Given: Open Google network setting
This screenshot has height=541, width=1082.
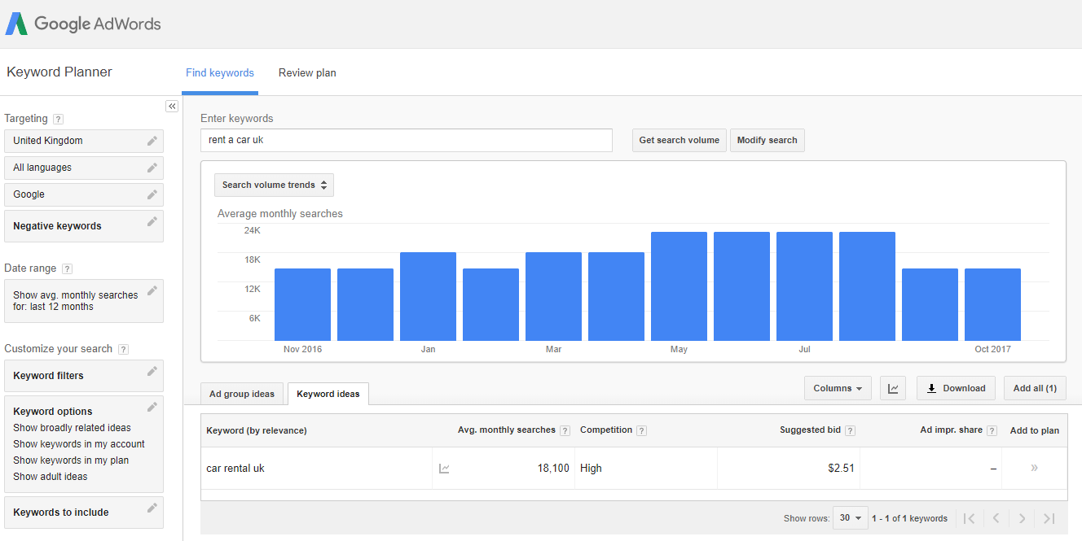Looking at the screenshot, I should pos(84,194).
